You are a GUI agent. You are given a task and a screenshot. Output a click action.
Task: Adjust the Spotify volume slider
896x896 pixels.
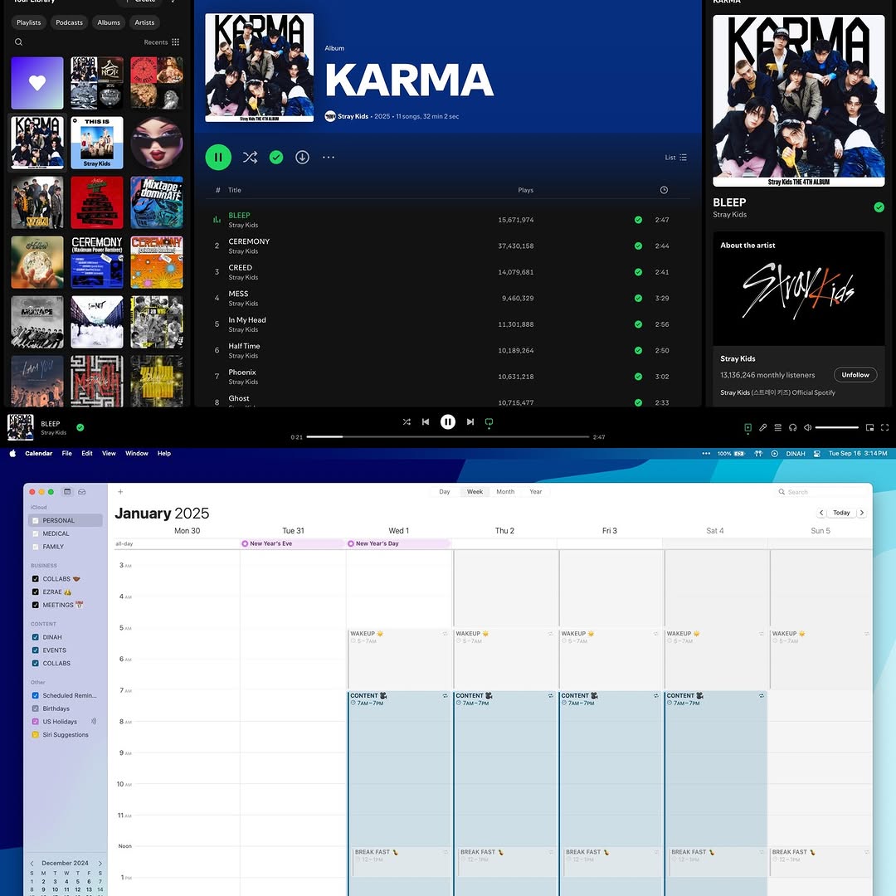[836, 427]
